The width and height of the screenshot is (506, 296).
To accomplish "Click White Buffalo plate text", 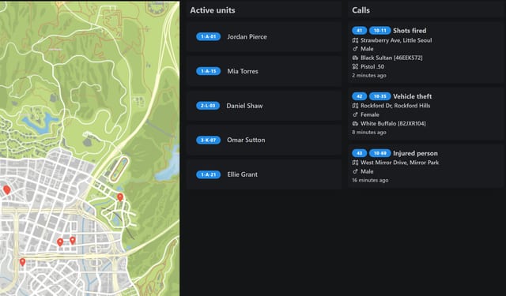I will click(393, 124).
